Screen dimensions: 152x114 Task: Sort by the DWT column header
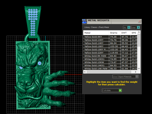click(x=125, y=33)
